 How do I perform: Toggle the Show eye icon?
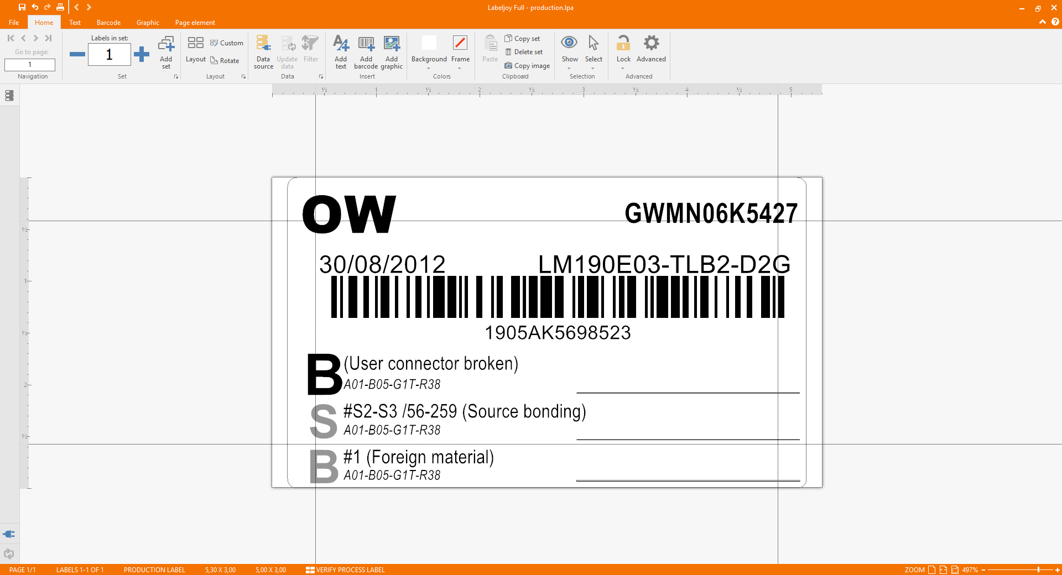569,43
